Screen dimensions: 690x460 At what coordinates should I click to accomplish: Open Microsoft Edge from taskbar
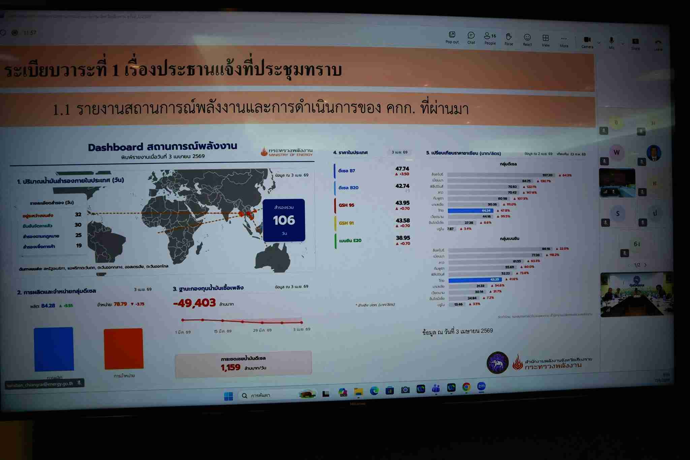(x=374, y=391)
